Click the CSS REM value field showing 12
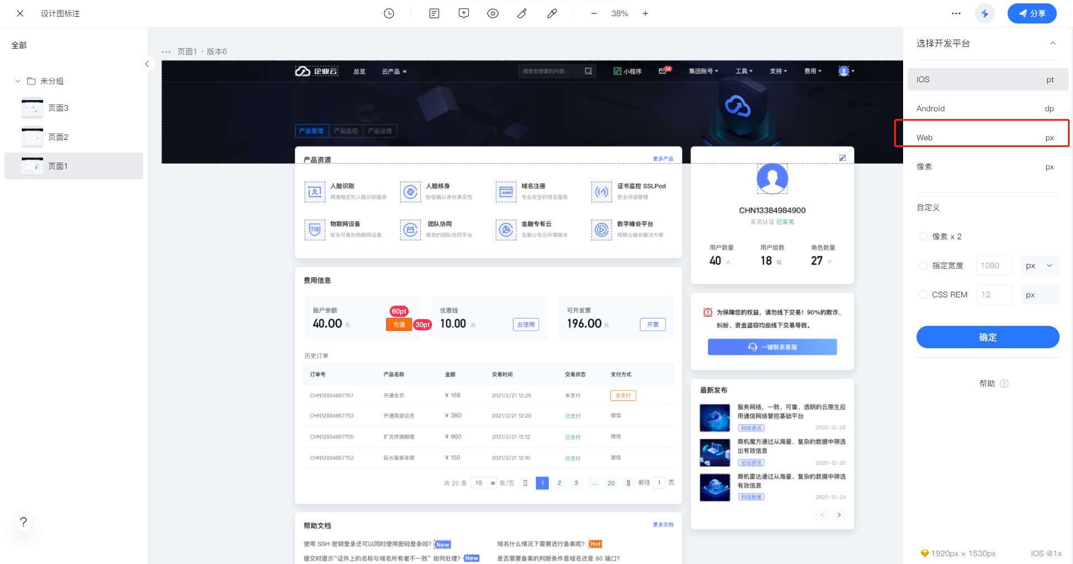Screen dimensions: 1073x564 (x=994, y=295)
